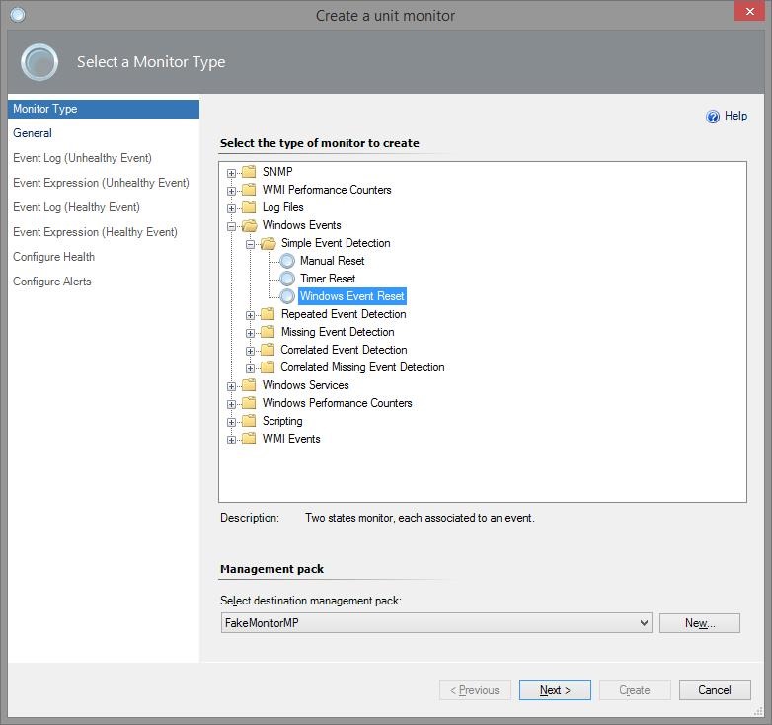Click the Help question mark icon

pyautogui.click(x=713, y=117)
